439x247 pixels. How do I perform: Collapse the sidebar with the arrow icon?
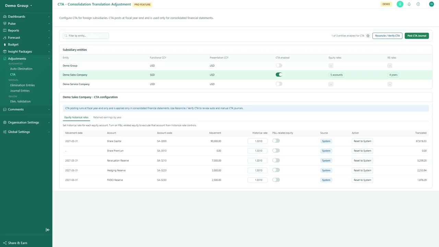click(x=48, y=230)
